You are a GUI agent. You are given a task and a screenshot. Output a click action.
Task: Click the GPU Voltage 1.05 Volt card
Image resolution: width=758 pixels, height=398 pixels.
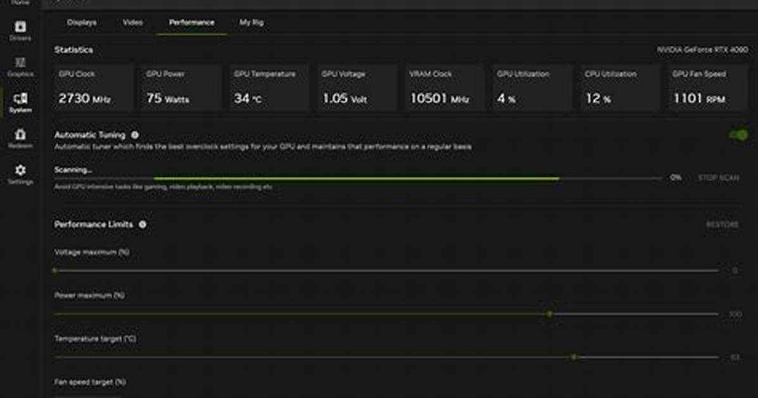(357, 88)
